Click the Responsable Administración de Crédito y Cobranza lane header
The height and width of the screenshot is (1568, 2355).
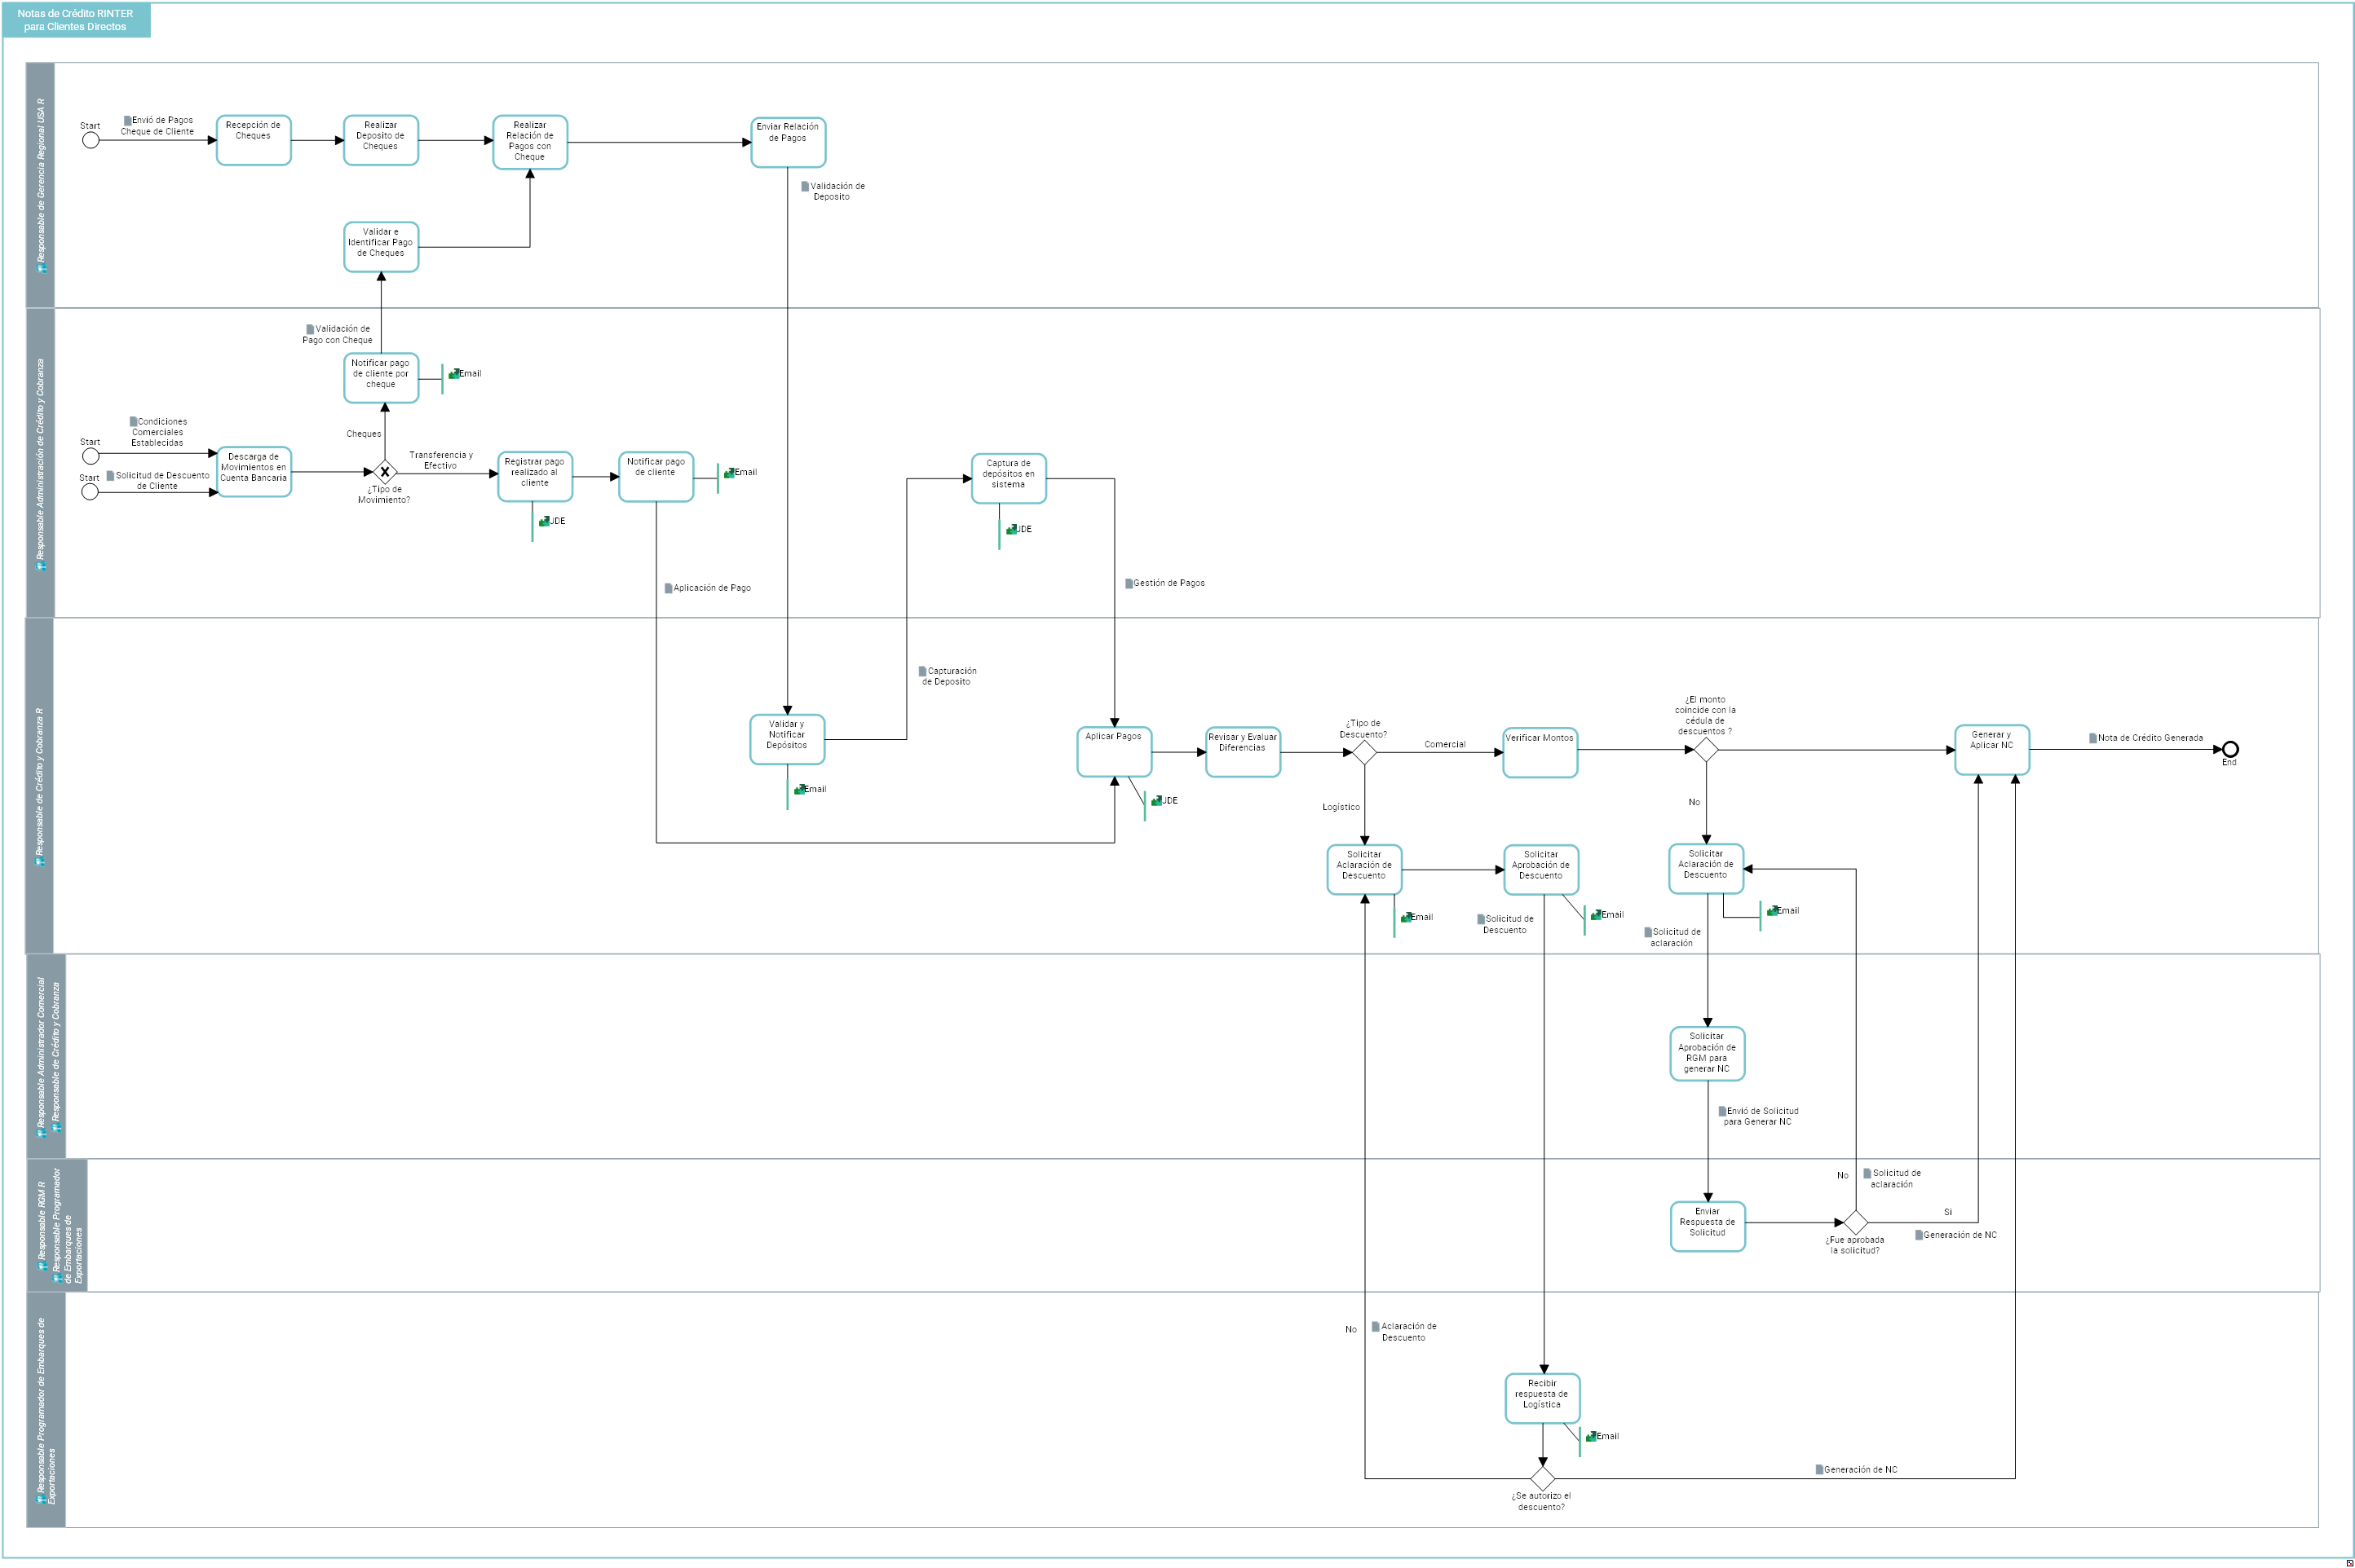click(x=40, y=463)
